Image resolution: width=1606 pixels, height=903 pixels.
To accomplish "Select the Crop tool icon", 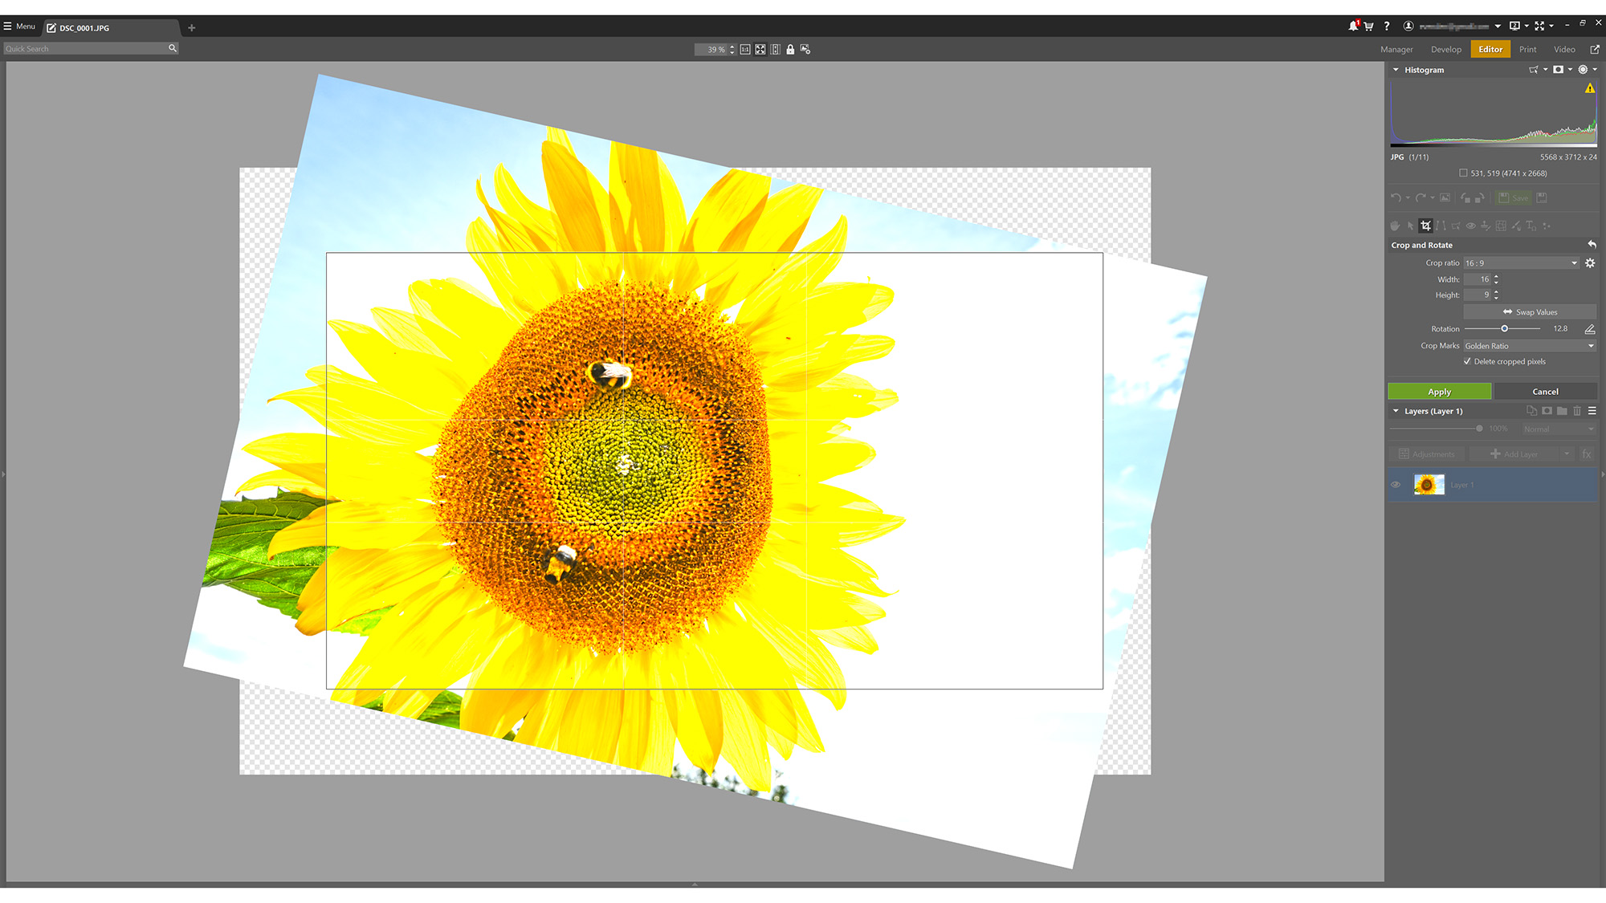I will (1425, 226).
